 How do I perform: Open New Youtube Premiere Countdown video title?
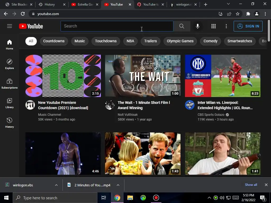(x=63, y=105)
